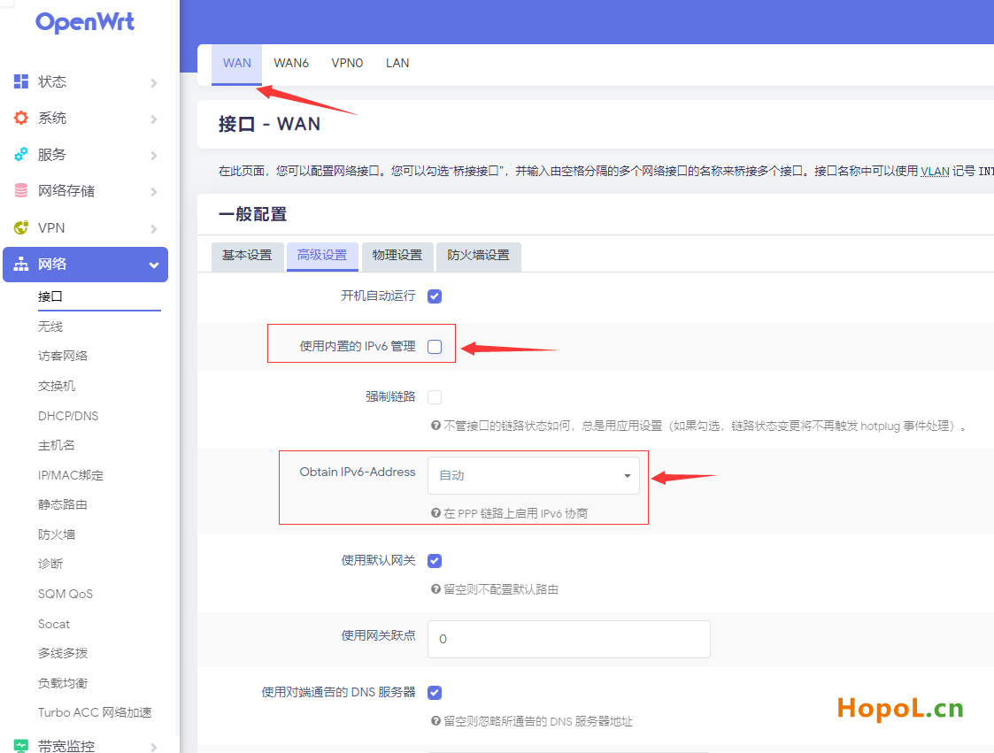Image resolution: width=994 pixels, height=753 pixels.
Task: Click the 网络 sitemap icon
Action: tap(21, 265)
